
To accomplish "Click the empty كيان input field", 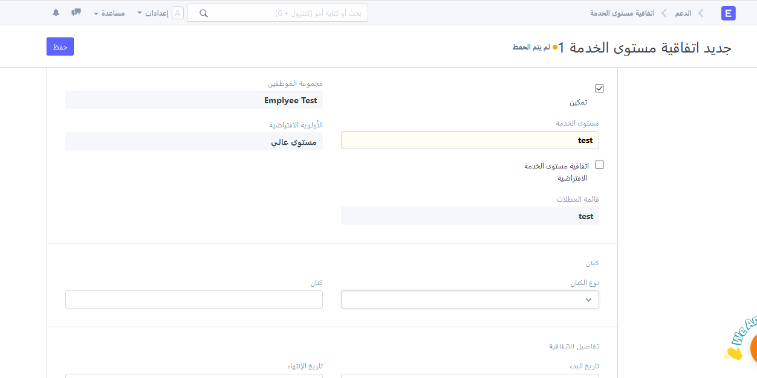I will (194, 300).
